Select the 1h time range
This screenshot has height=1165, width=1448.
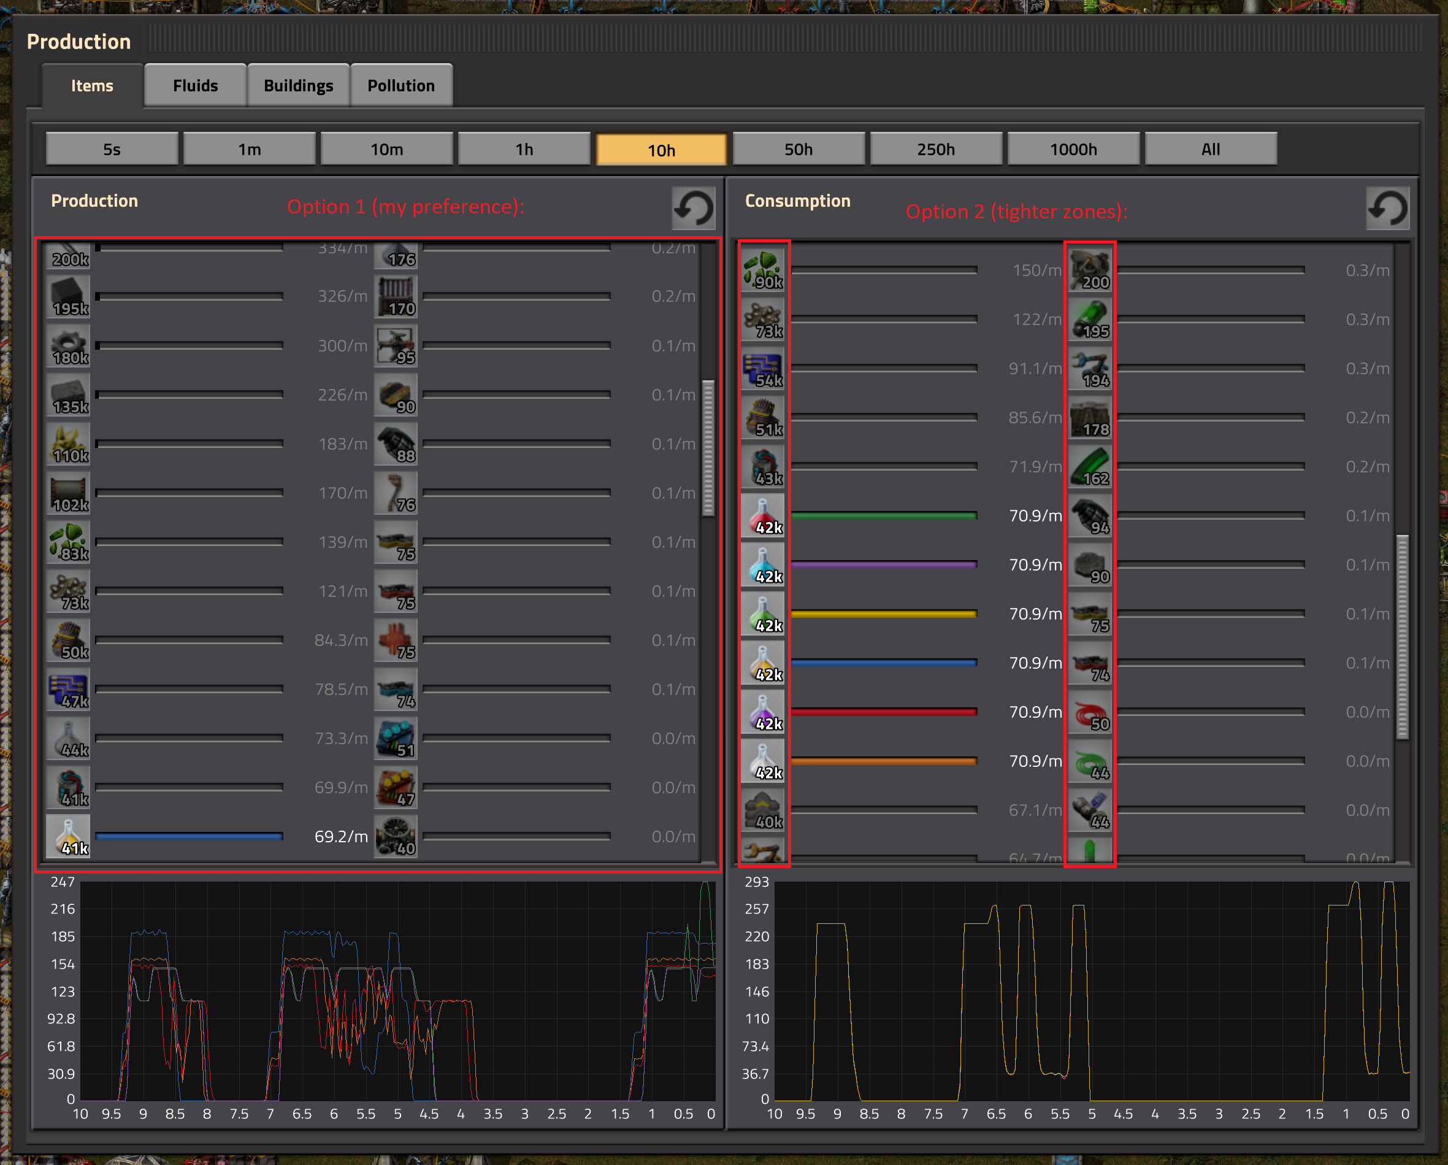pos(524,149)
